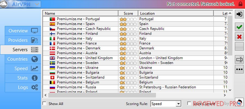Click the France flag icon
245x109 pixels.
[52, 43]
